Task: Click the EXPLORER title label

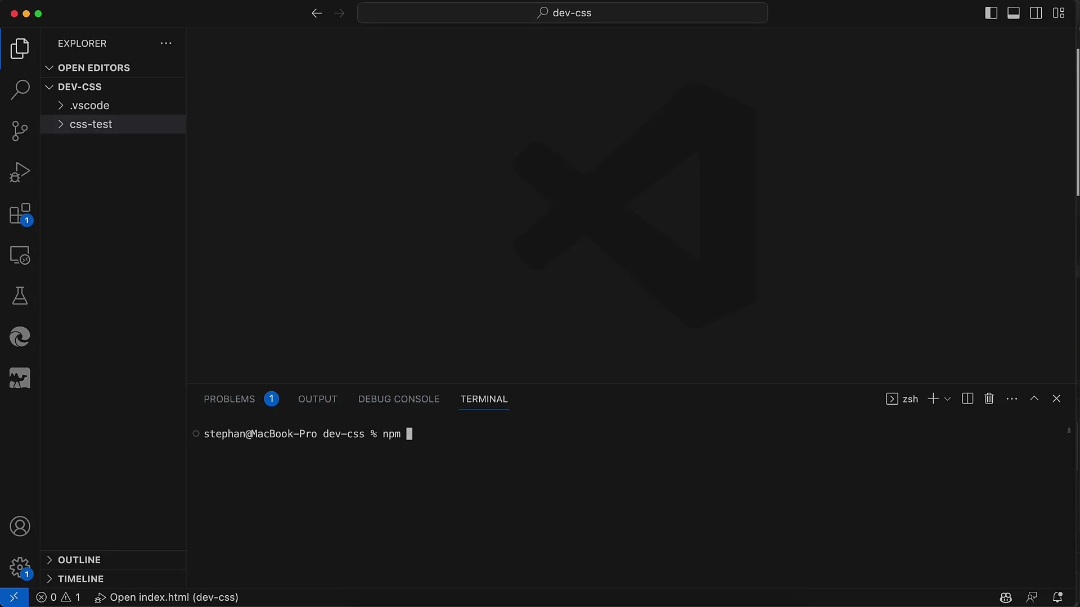Action: [x=82, y=43]
